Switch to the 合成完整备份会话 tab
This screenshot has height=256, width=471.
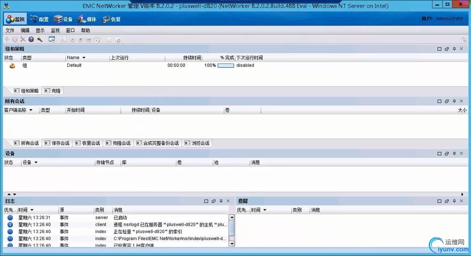pyautogui.click(x=158, y=143)
